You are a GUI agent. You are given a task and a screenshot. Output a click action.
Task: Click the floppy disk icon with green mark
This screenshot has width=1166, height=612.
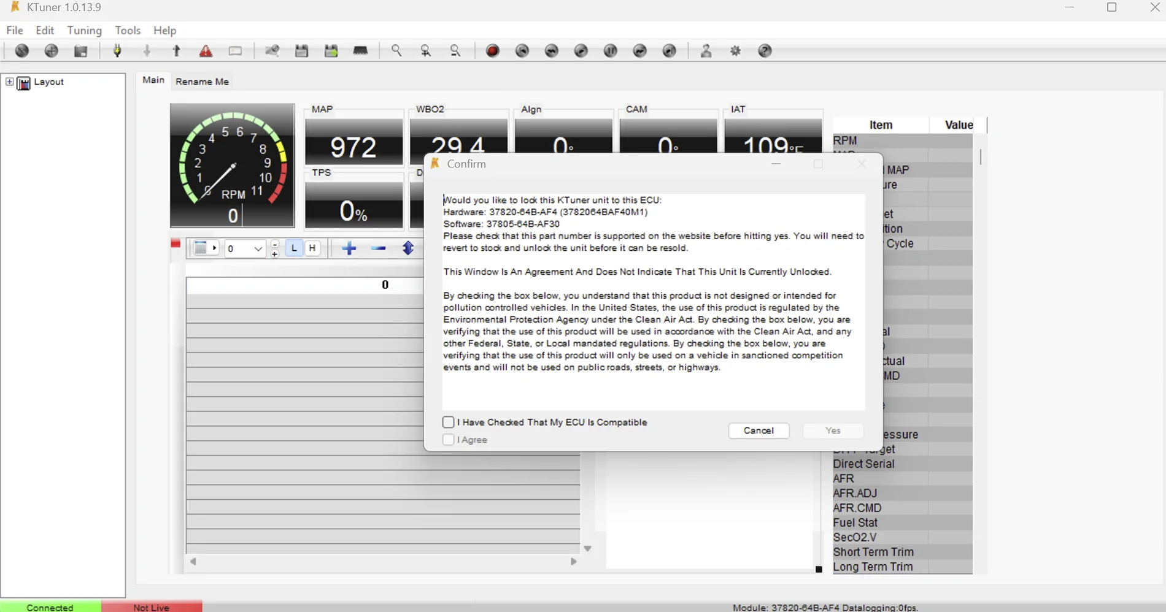click(331, 51)
